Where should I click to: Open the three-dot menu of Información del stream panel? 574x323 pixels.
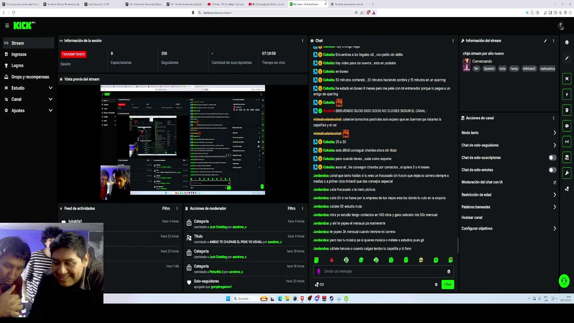click(553, 41)
